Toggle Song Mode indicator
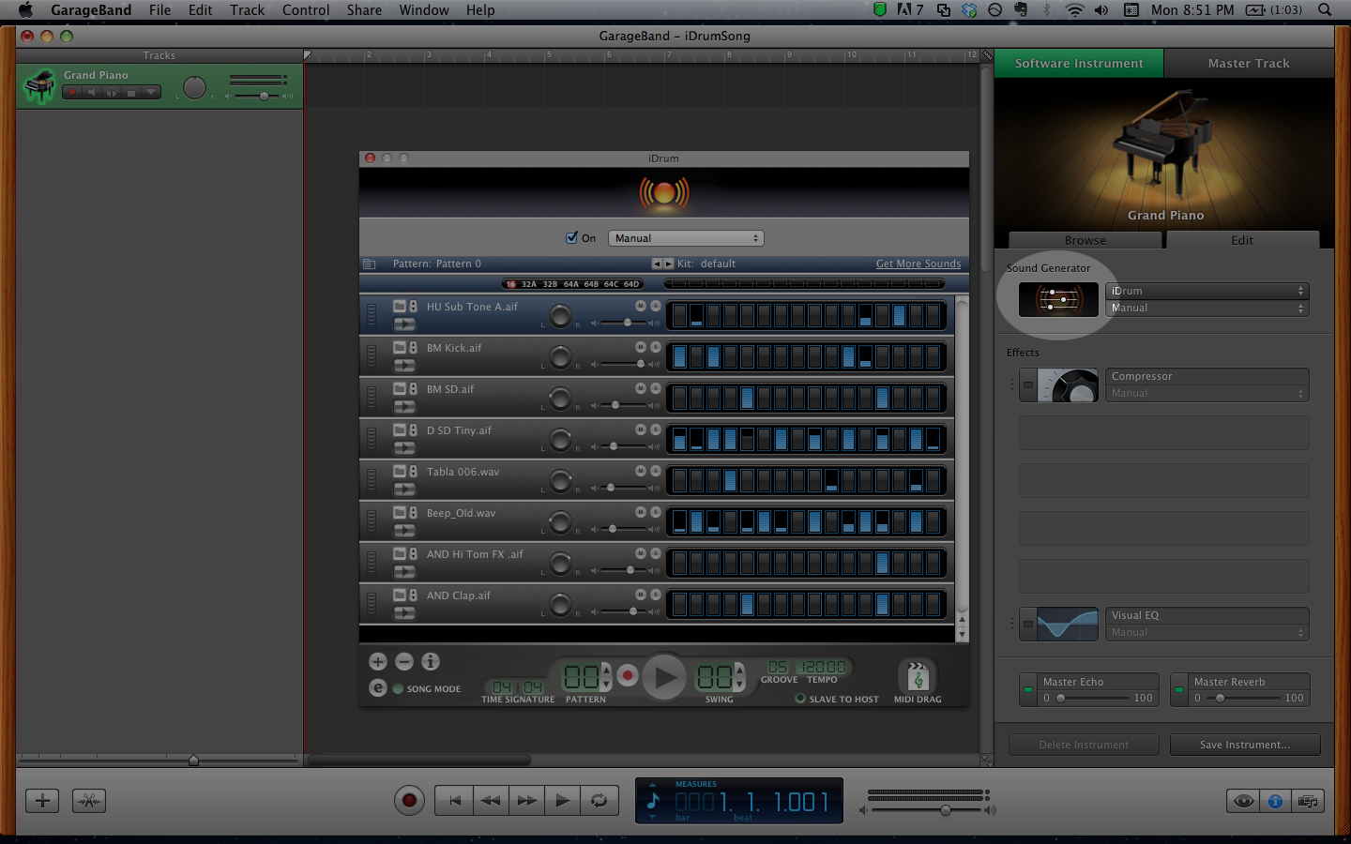This screenshot has height=844, width=1351. (398, 688)
